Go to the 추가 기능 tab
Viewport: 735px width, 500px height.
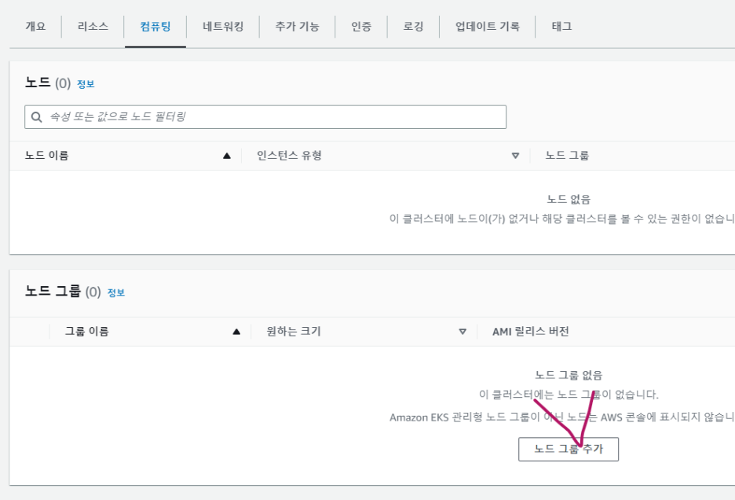click(297, 26)
